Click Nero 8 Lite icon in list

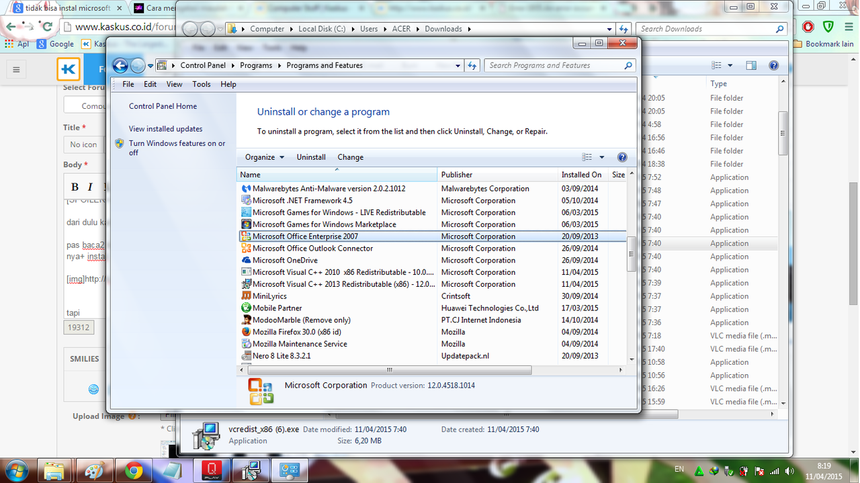pos(246,356)
